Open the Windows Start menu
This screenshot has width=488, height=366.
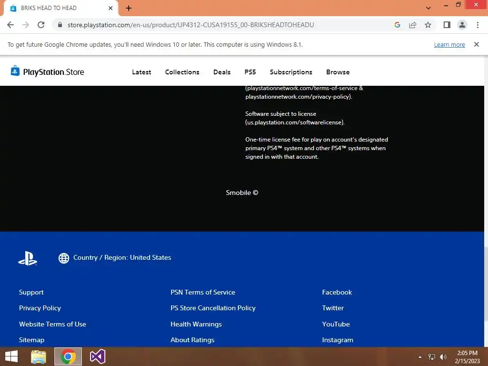[11, 356]
